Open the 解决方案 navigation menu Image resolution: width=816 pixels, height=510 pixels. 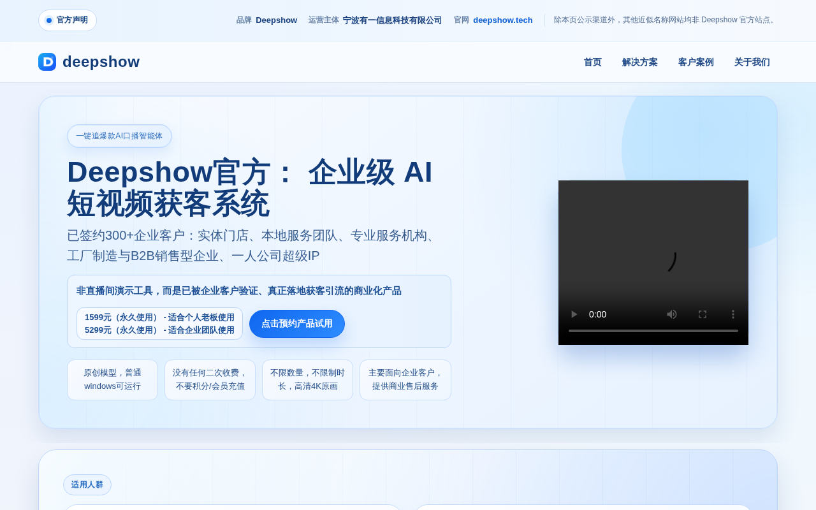[640, 62]
